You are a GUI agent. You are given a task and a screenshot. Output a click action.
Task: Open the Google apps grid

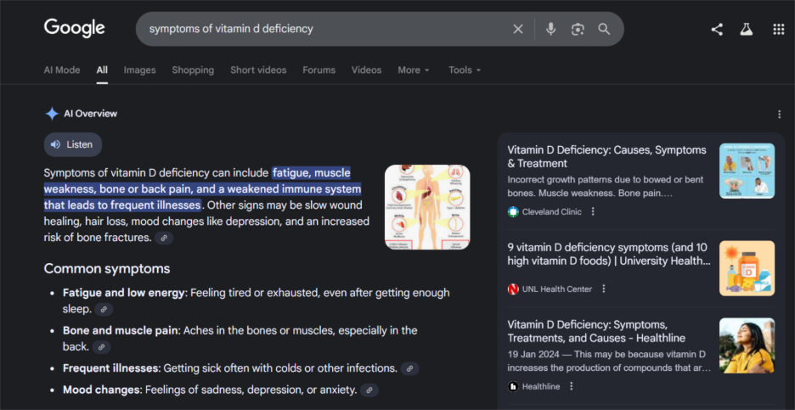tap(778, 29)
